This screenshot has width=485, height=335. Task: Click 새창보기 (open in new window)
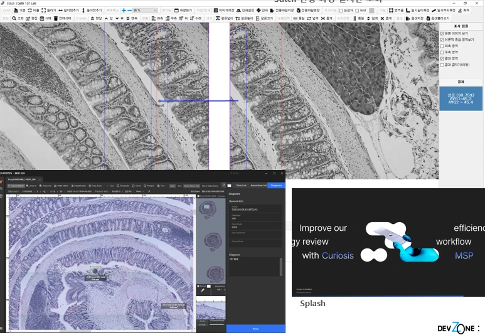tap(183, 10)
